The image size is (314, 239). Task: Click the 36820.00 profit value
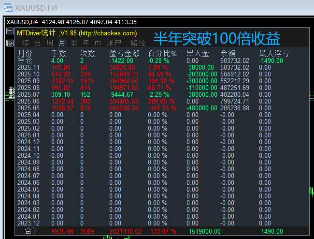(x=122, y=67)
